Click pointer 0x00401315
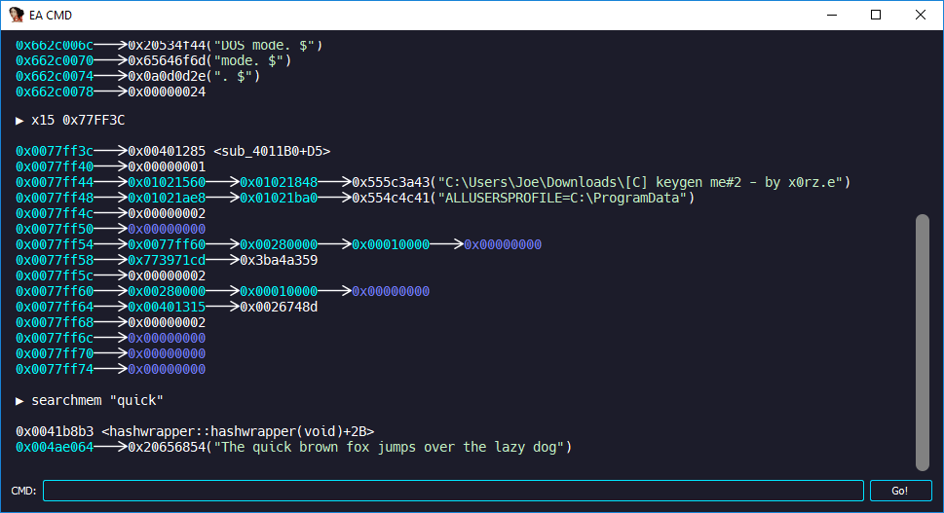Viewport: 944px width, 513px height. tap(167, 308)
